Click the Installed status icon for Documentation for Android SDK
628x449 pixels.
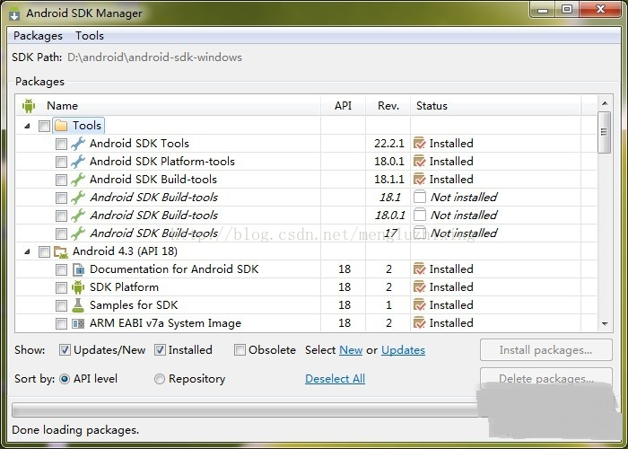[419, 269]
